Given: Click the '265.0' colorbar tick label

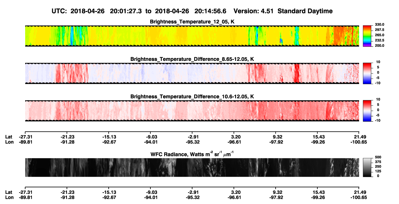Looking at the screenshot, I should point(379,35).
